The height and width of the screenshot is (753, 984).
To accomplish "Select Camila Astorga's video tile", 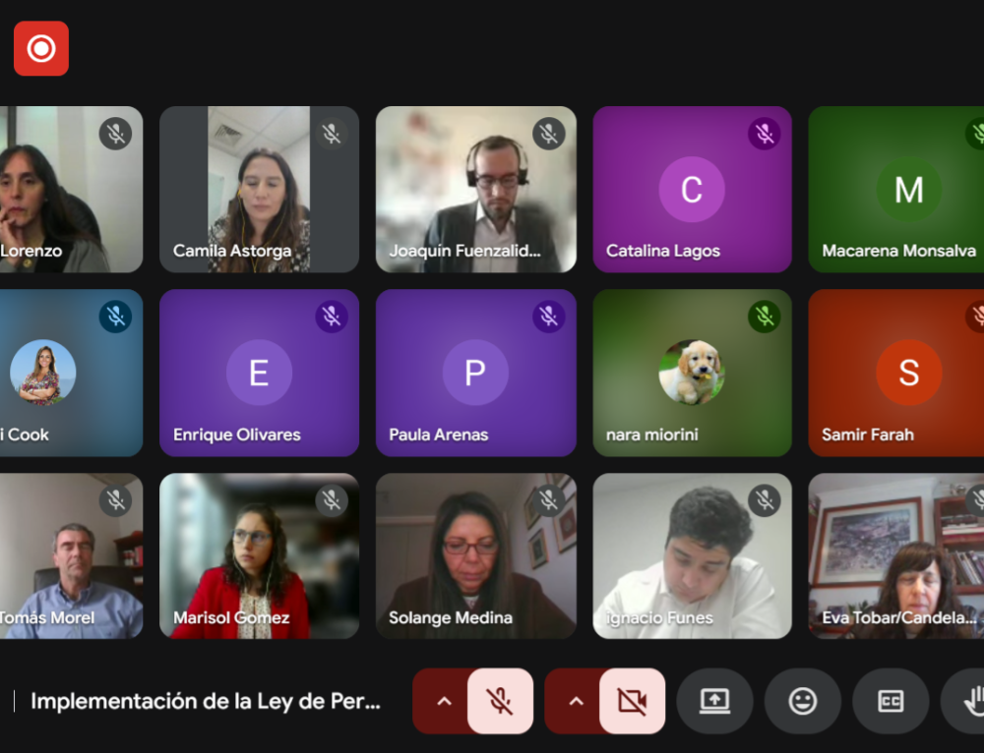I will [x=259, y=190].
